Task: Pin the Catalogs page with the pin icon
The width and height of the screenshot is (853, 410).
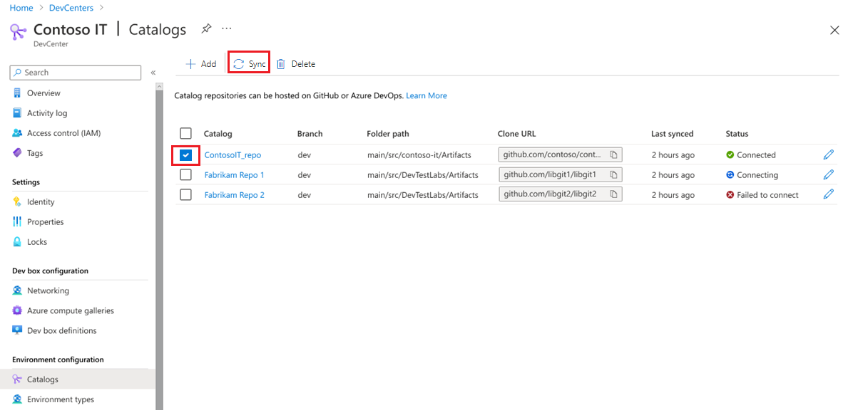Action: tap(206, 28)
